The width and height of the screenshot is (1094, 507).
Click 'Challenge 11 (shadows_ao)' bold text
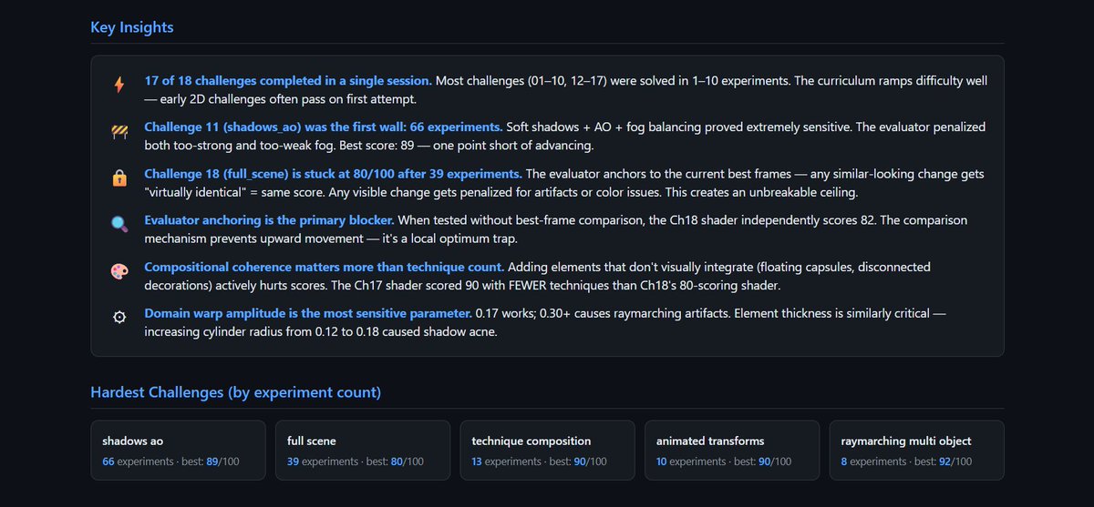[324, 127]
